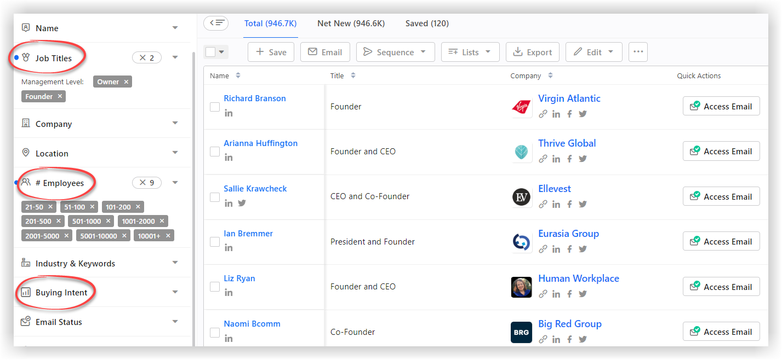Click Virgin Atlantic's website link icon

pos(543,114)
